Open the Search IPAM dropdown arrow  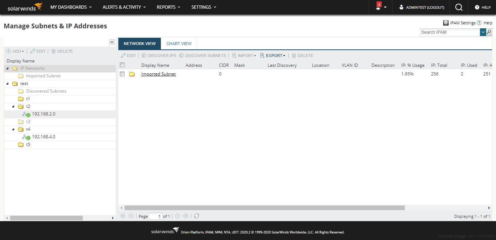point(483,32)
